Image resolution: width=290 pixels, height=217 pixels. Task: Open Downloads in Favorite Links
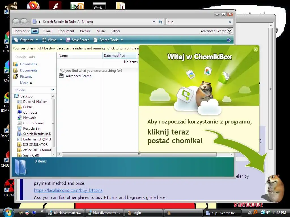pos(28,64)
